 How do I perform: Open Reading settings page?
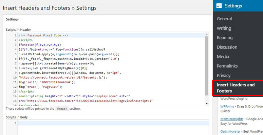pos(225,38)
